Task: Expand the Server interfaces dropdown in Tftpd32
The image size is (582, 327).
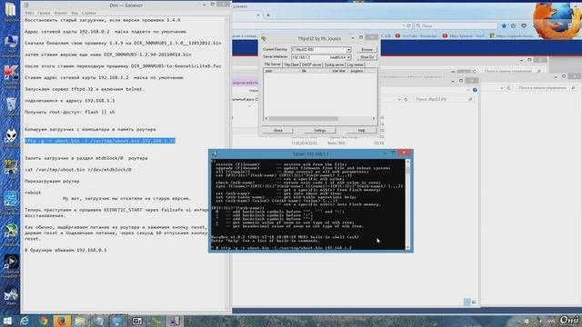Action: click(348, 57)
